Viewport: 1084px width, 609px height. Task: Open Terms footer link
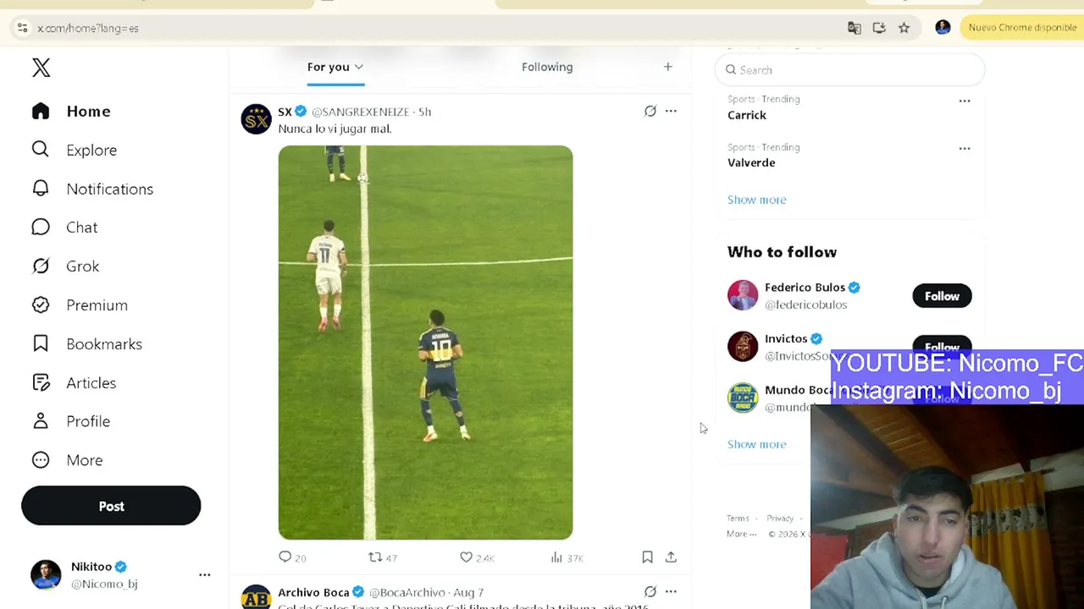click(x=738, y=518)
